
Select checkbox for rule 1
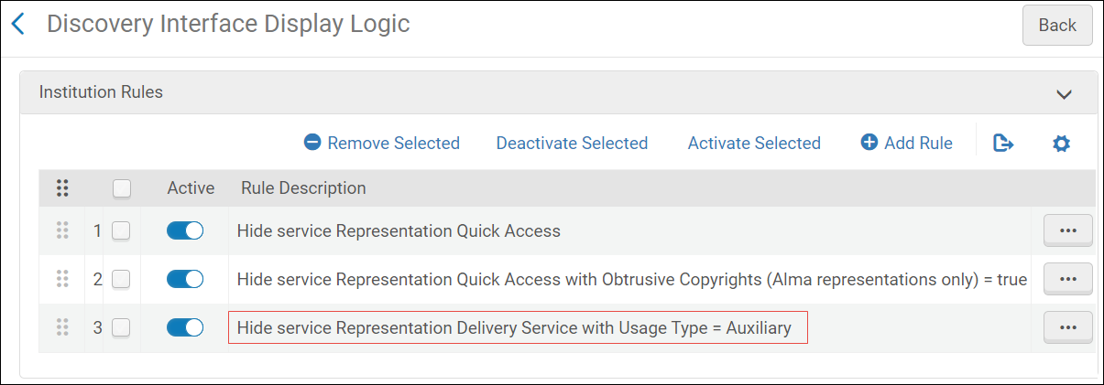121,231
